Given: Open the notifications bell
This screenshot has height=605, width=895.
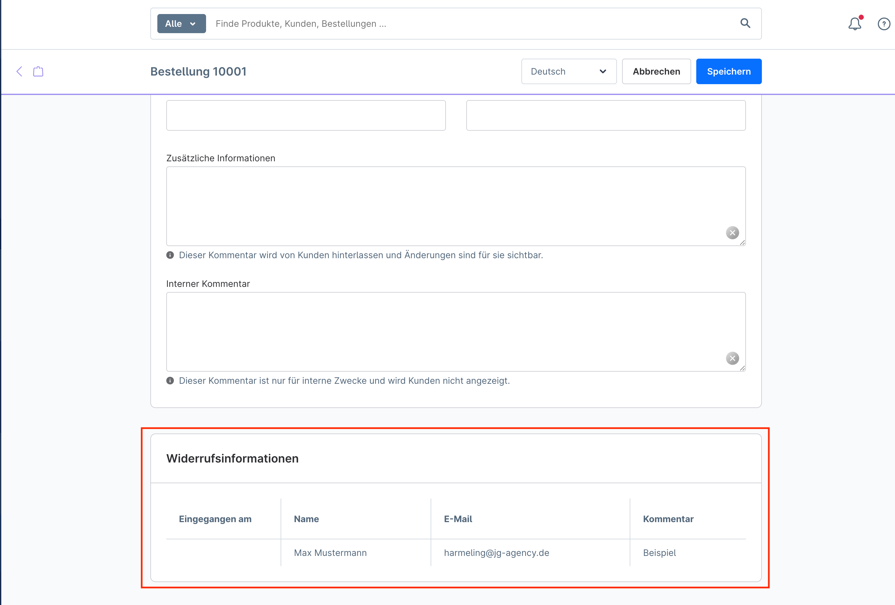Looking at the screenshot, I should pos(854,24).
